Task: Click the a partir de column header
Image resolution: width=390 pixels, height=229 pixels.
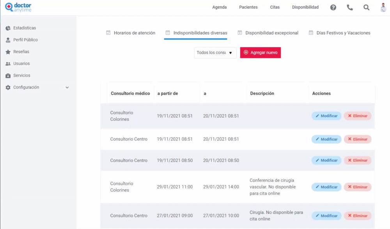Action: pos(168,93)
